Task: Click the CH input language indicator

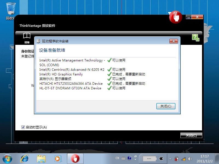Action: click(x=117, y=158)
